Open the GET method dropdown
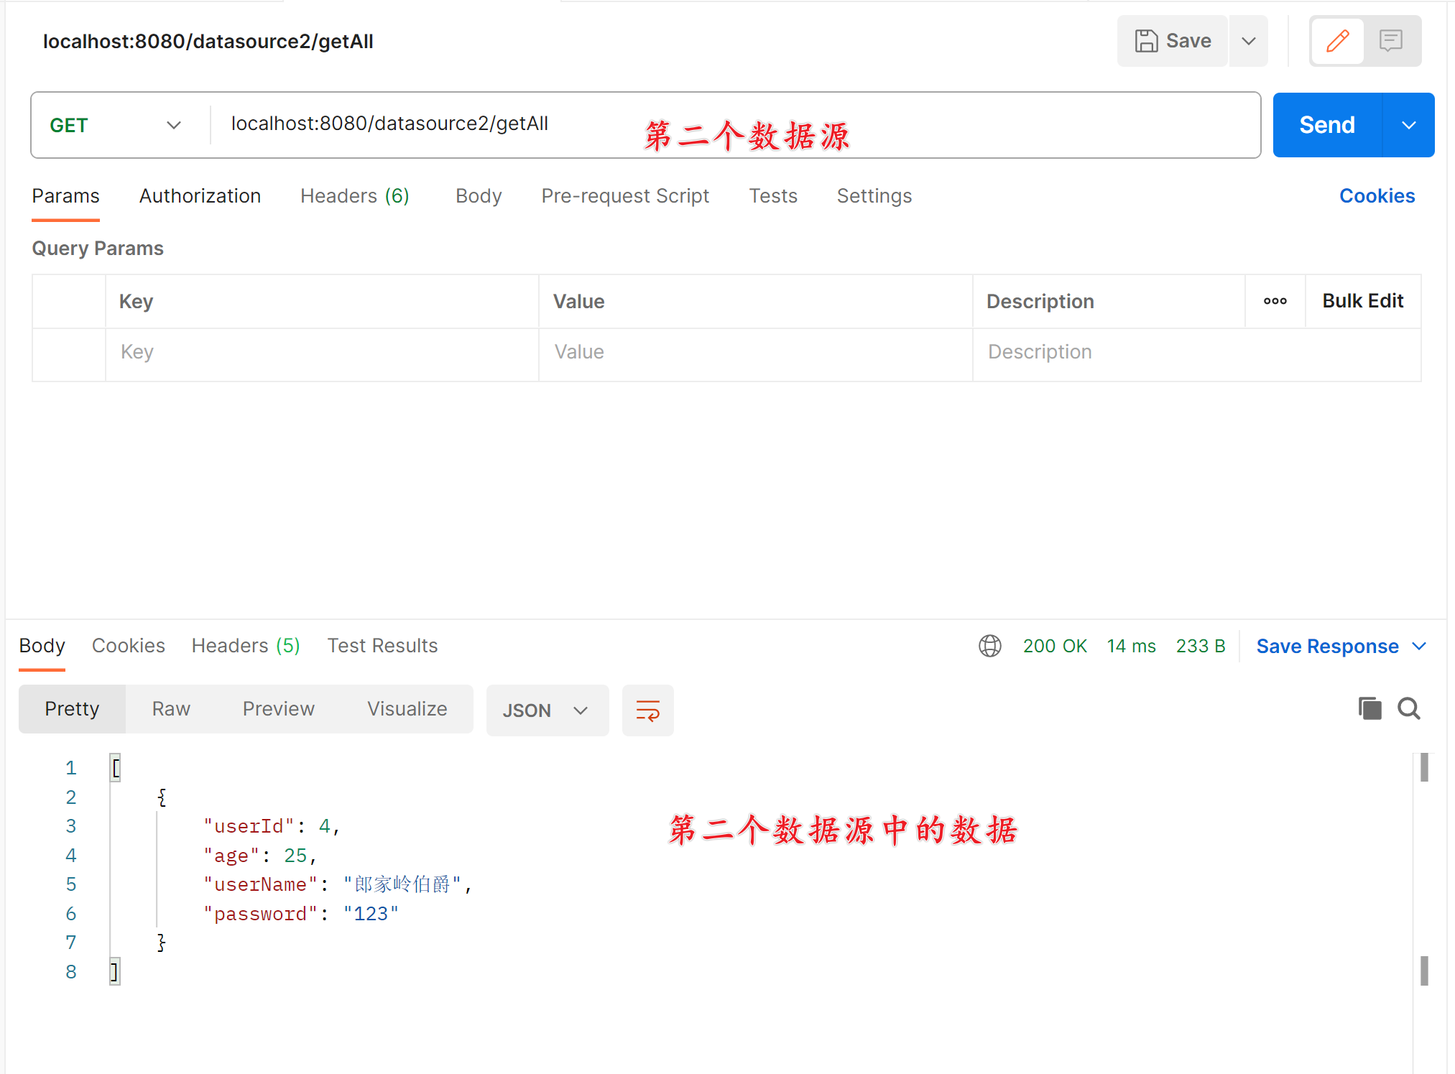The width and height of the screenshot is (1455, 1074). pos(115,125)
